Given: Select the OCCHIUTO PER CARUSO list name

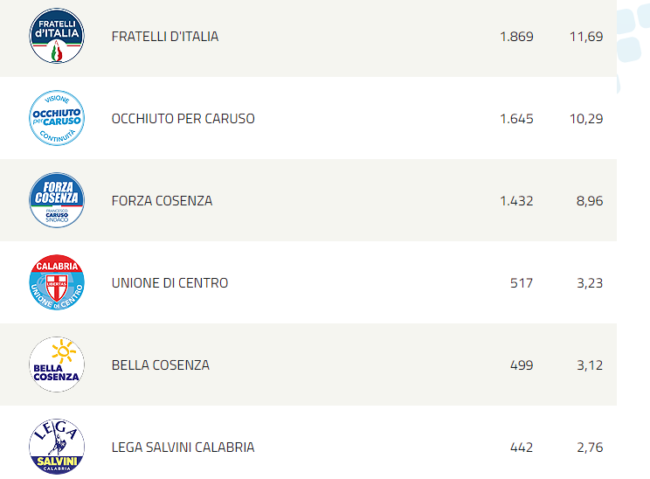Looking at the screenshot, I should (183, 119).
